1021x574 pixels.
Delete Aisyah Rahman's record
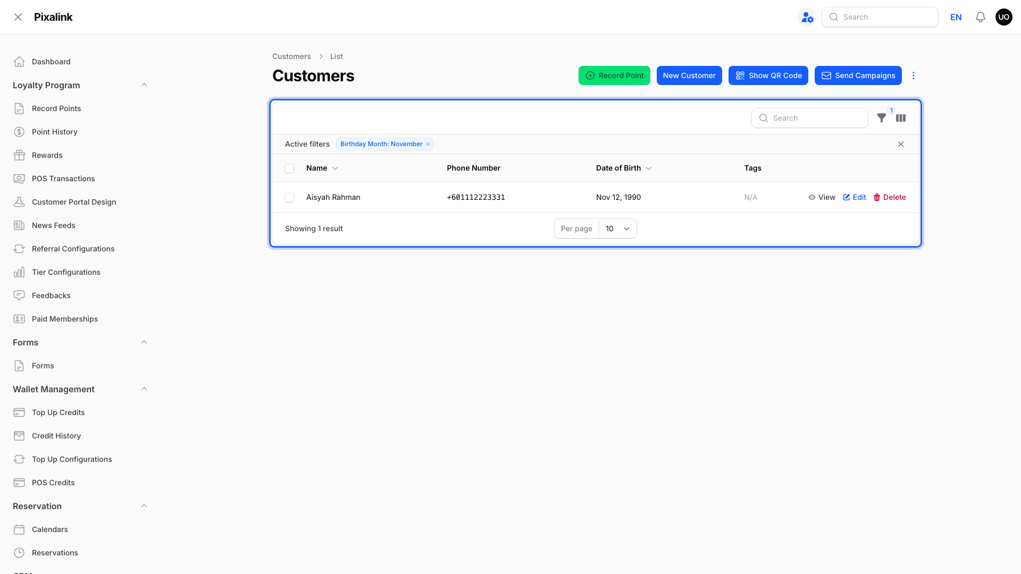890,197
